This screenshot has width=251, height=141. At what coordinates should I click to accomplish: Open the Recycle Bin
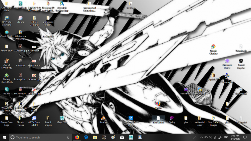click(x=241, y=91)
